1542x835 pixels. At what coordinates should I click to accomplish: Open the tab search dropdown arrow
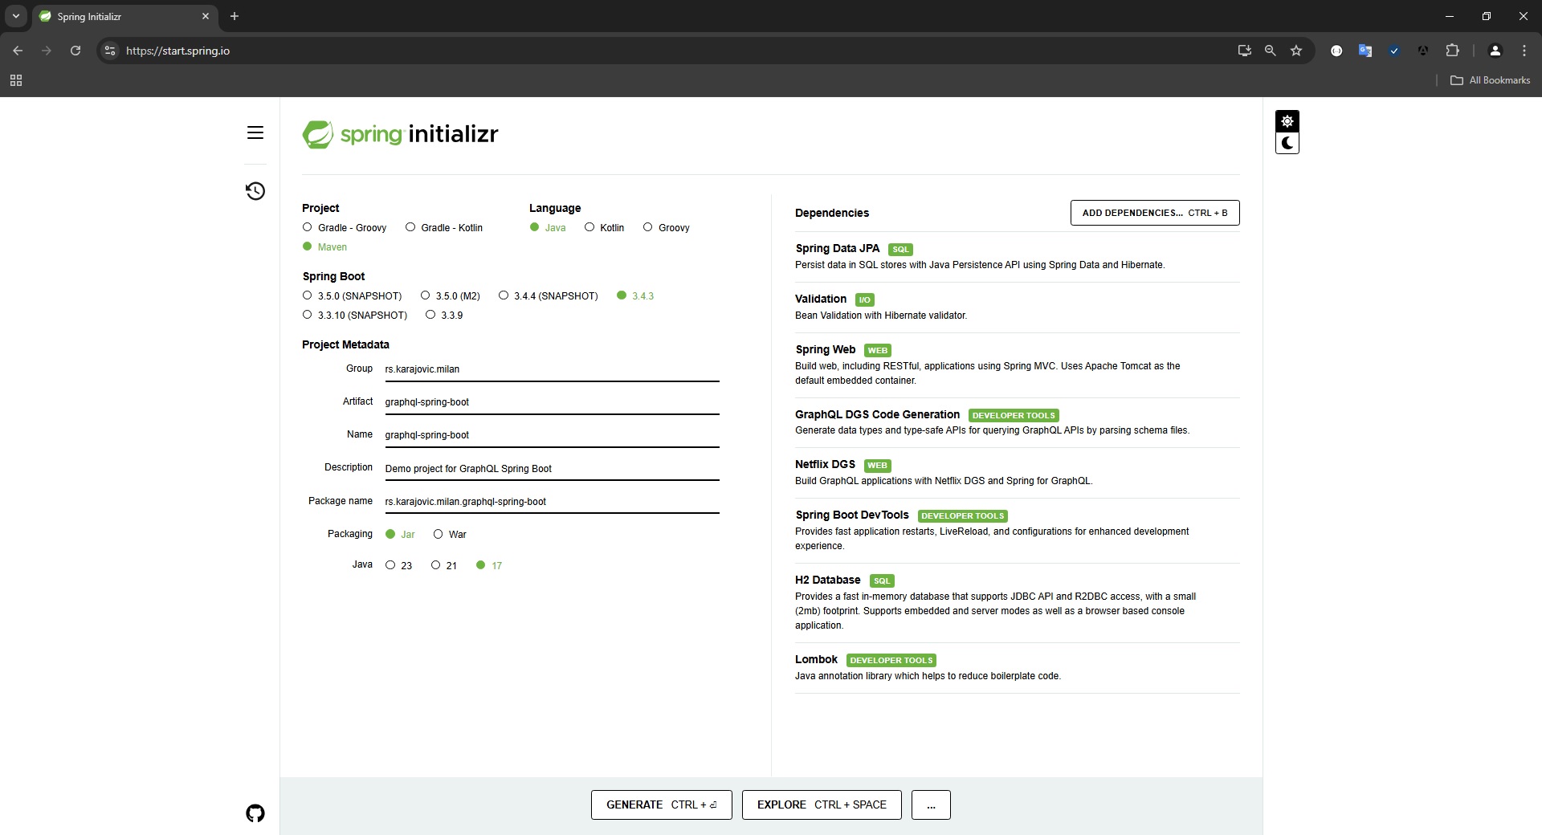point(15,16)
